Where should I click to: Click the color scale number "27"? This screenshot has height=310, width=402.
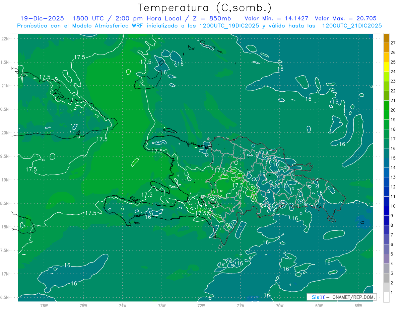[x=393, y=43]
